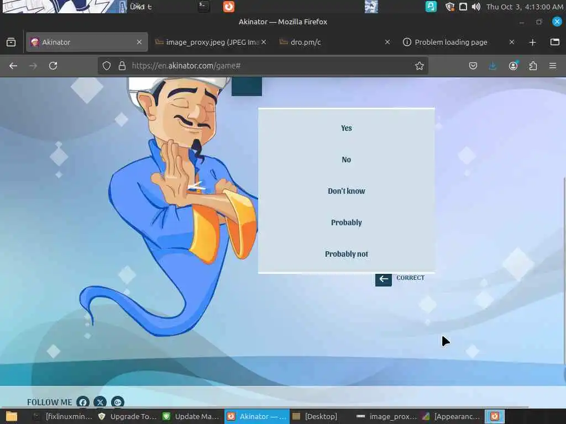The width and height of the screenshot is (566, 424).
Task: Choose the Probably answer
Action: pyautogui.click(x=346, y=222)
